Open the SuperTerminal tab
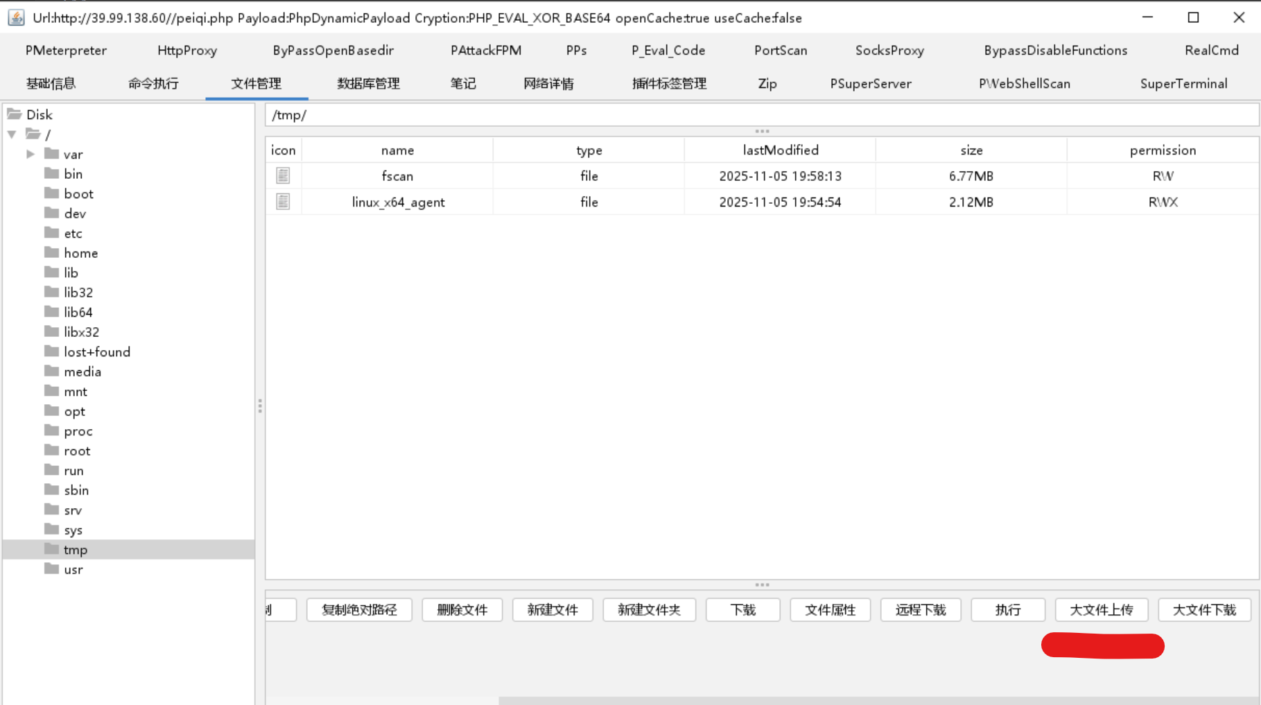The image size is (1261, 705). point(1183,84)
